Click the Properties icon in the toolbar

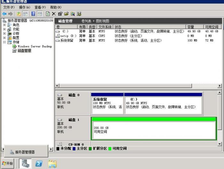click(60, 14)
